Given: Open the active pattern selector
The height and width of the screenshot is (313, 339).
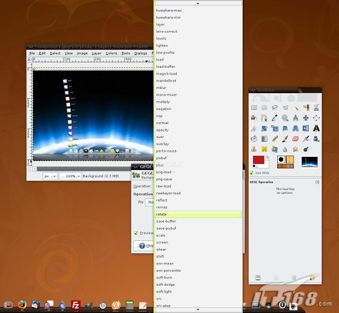Looking at the screenshot, I should 290,159.
